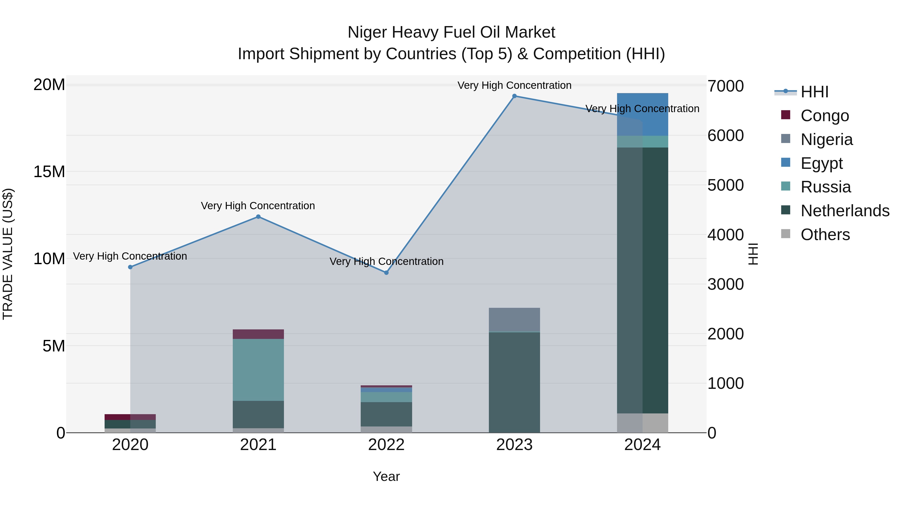
Task: Click the HHI data point for 2020
Action: click(130, 267)
